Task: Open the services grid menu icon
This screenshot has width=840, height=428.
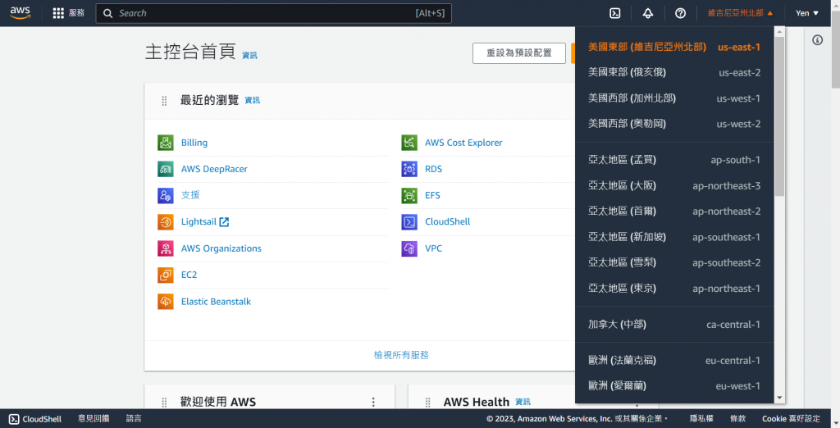Action: 58,13
